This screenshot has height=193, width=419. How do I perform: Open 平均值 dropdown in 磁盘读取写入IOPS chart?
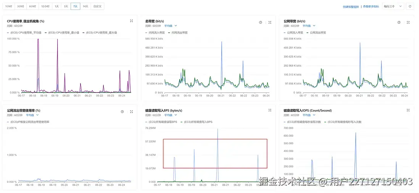pyautogui.click(x=309, y=115)
